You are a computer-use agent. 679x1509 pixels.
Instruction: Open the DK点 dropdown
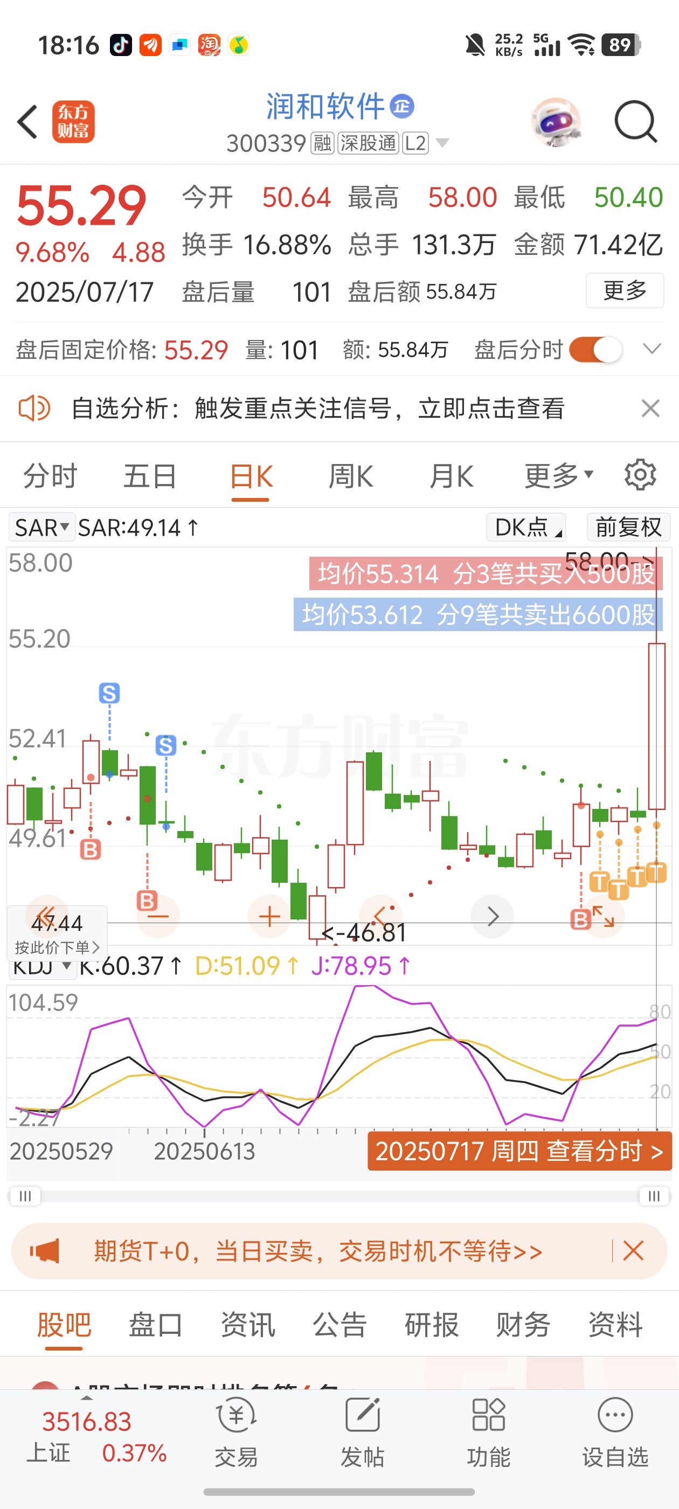click(525, 527)
